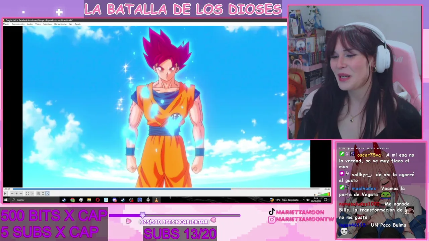Seek on the VLC playback progress bar
Image resolution: width=429 pixels, height=241 pixels.
[167, 189]
